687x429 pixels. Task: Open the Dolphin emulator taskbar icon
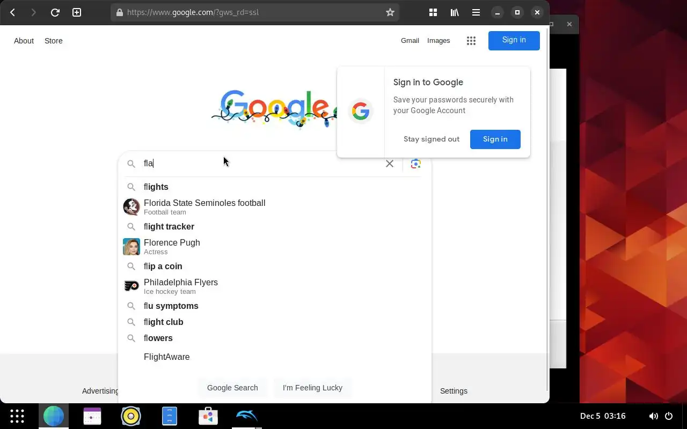(247, 416)
